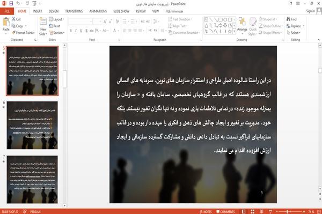The width and height of the screenshot is (322, 214).
Task: Click the Cut scissors command
Action: tap(16, 19)
